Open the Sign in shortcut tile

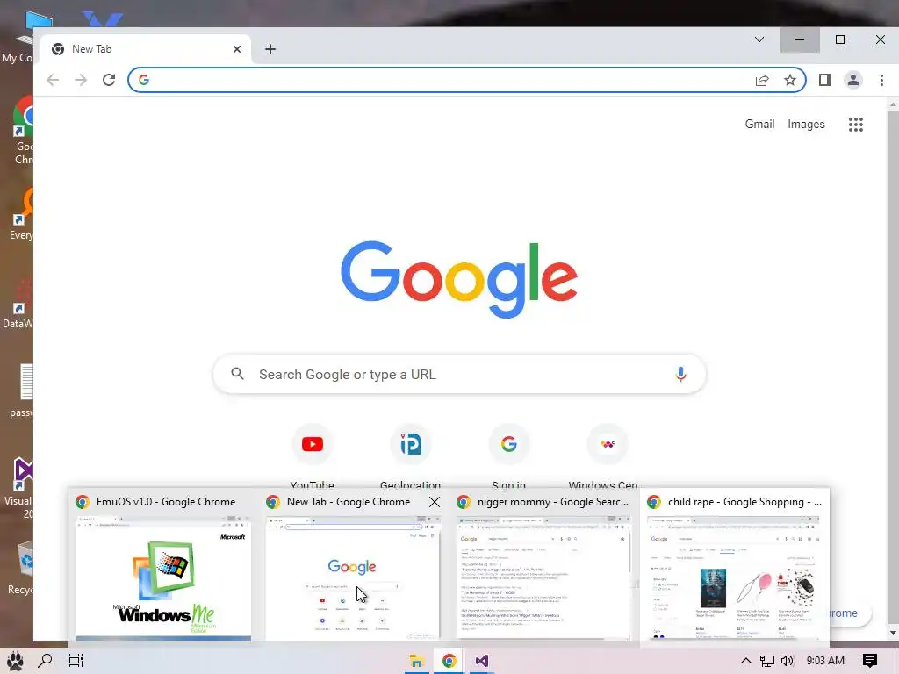click(508, 457)
